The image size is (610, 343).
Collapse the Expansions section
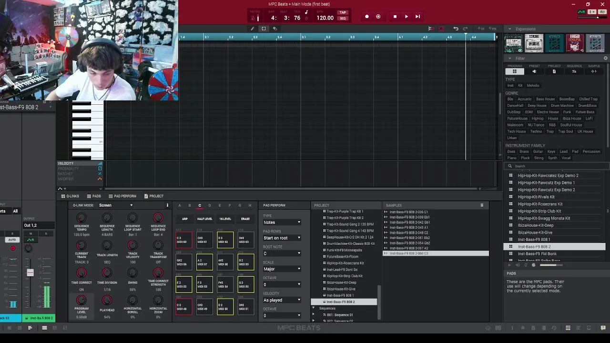pos(509,29)
